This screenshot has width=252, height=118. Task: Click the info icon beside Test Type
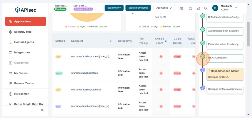click(147, 43)
